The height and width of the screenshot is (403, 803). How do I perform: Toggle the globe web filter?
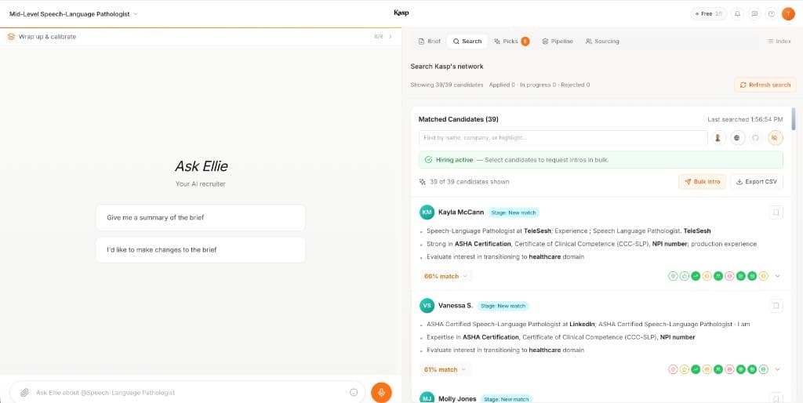[737, 138]
